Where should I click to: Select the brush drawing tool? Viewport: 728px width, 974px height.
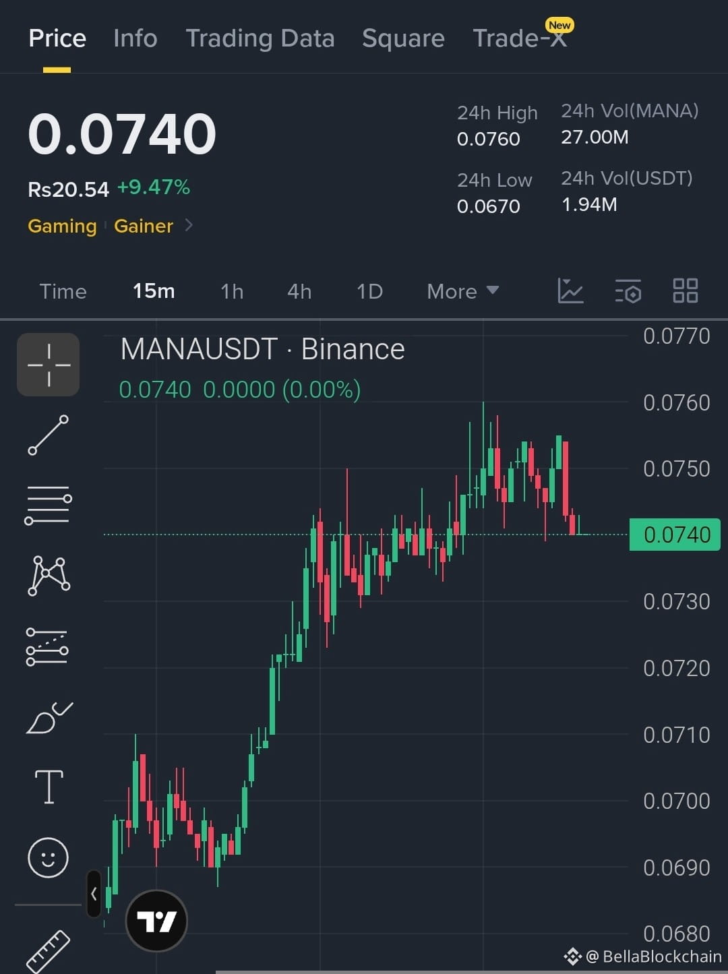click(49, 717)
